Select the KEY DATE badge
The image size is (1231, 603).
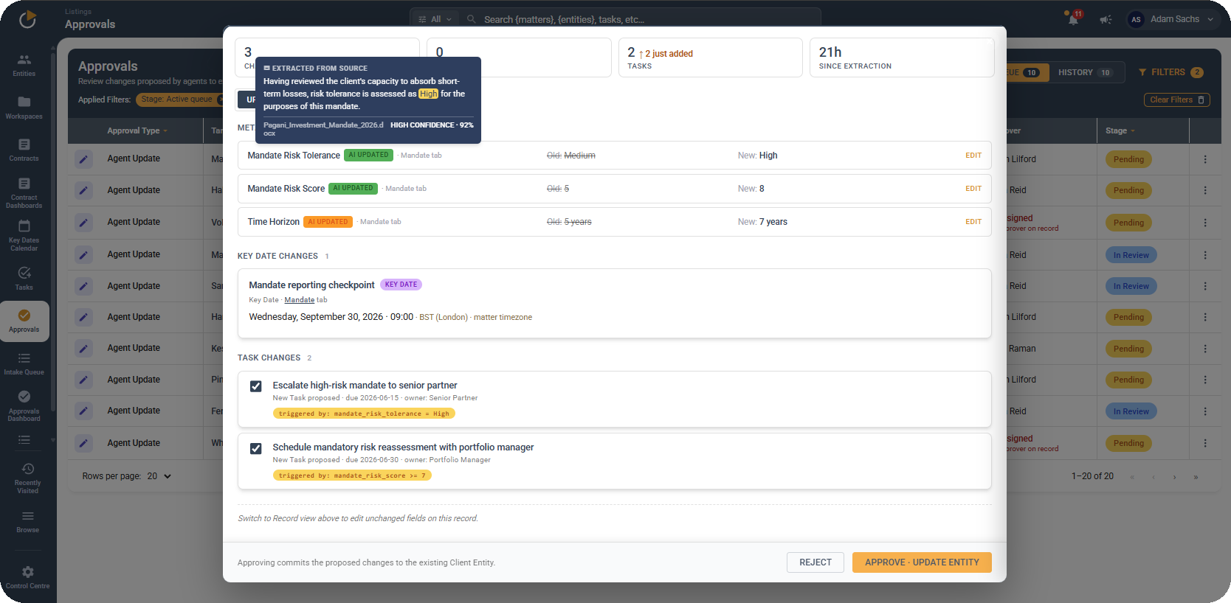tap(401, 285)
